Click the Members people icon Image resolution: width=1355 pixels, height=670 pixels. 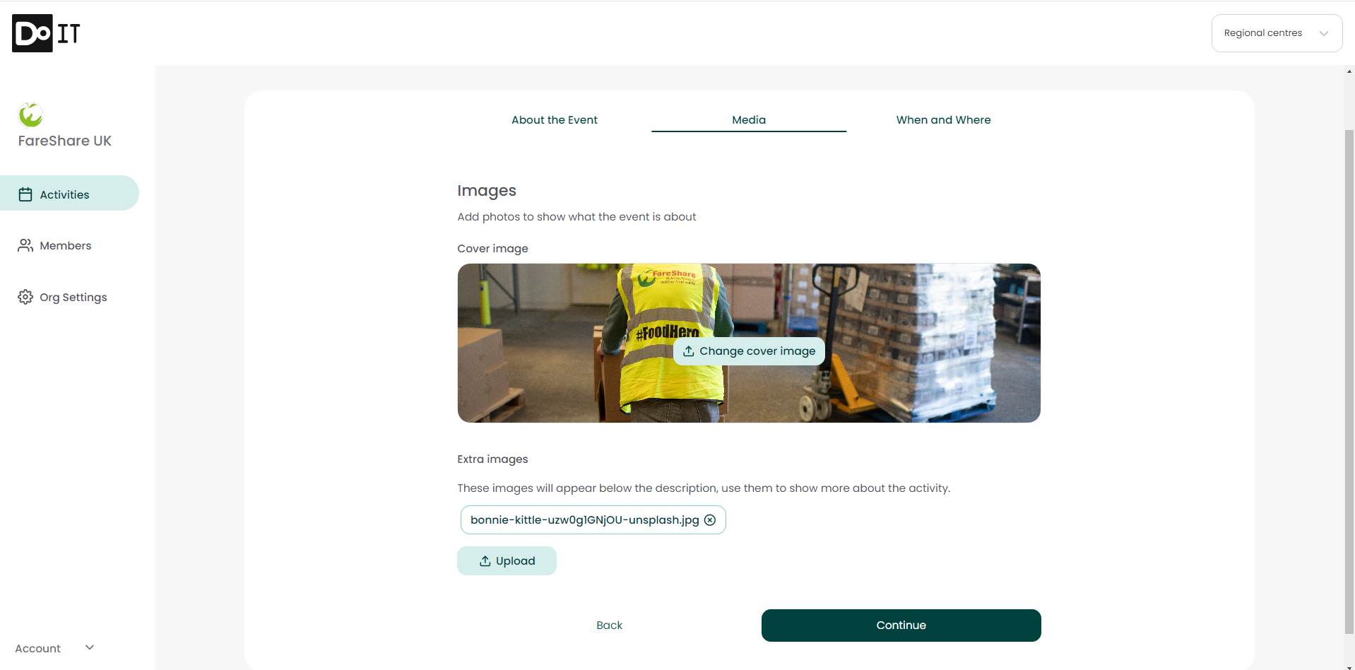pyautogui.click(x=25, y=245)
